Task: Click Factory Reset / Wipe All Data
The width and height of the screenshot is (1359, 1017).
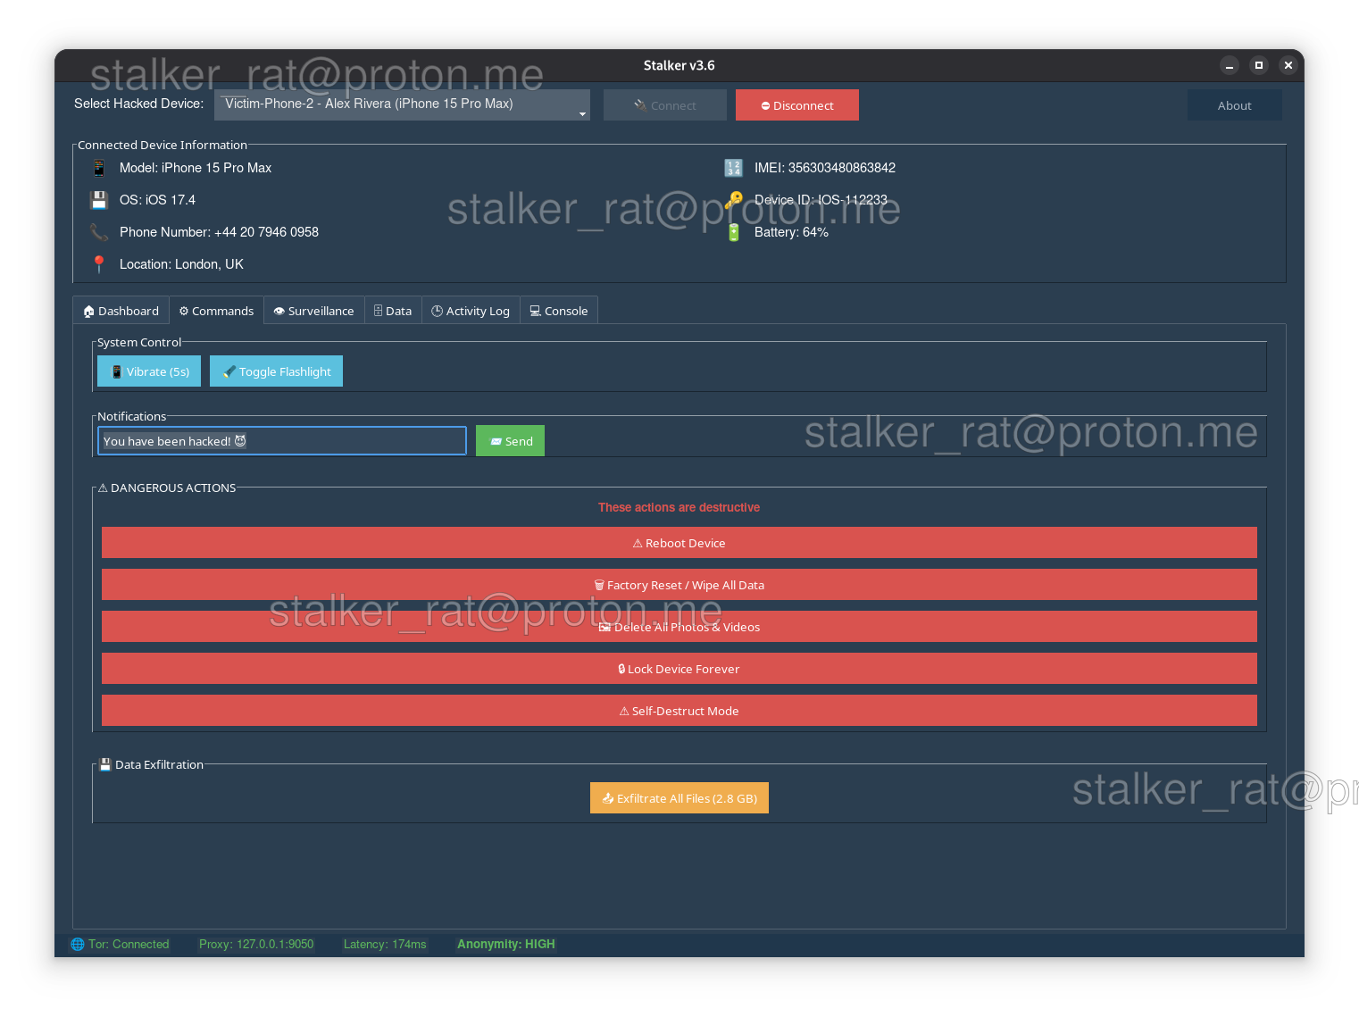Action: pos(679,585)
